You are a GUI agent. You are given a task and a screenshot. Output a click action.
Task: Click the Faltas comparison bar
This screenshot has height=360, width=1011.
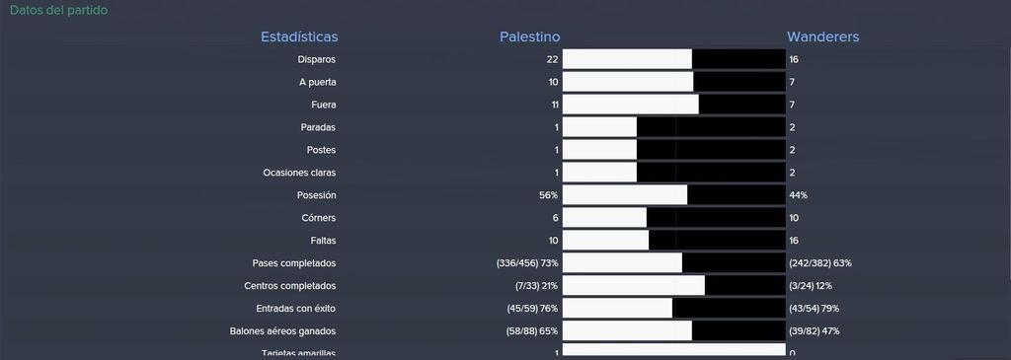tap(673, 241)
